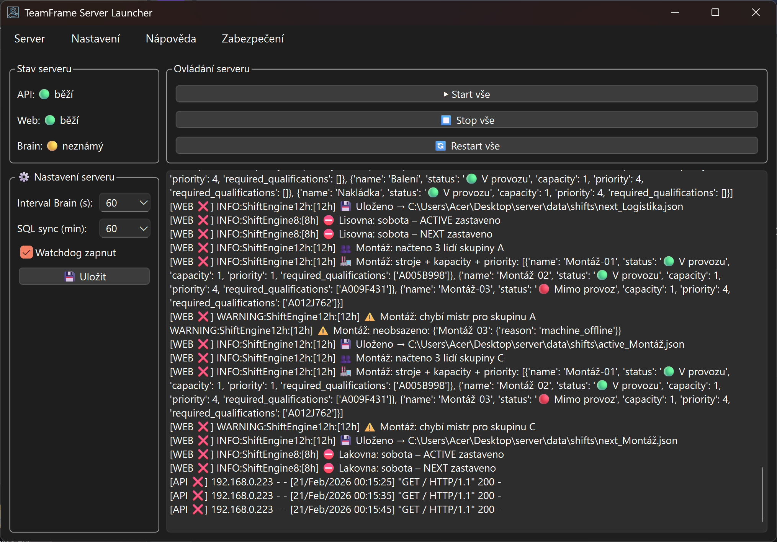This screenshot has height=542, width=777.
Task: Click the green API status indicator
Action: (x=44, y=94)
